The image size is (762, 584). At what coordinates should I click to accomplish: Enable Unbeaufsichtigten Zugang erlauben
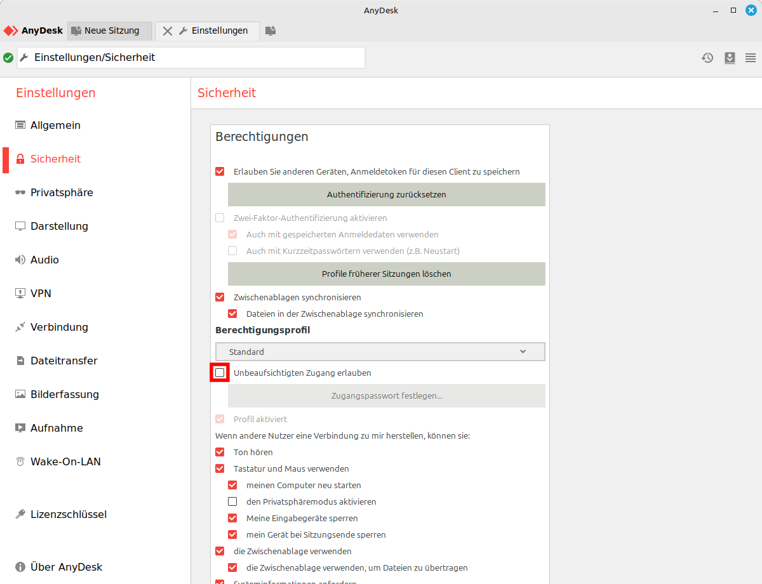pos(220,373)
